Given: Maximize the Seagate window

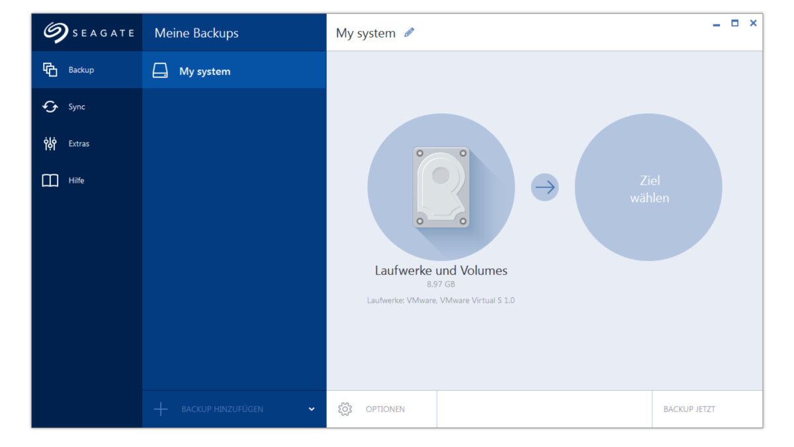Looking at the screenshot, I should 734,23.
